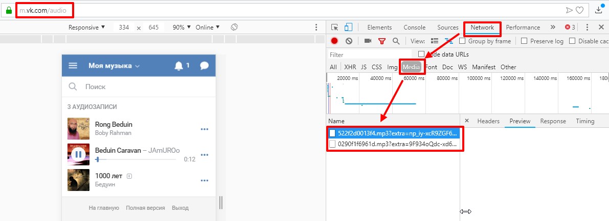Click the inspect element picker icon
Screen dimensions: 609x221
334,27
